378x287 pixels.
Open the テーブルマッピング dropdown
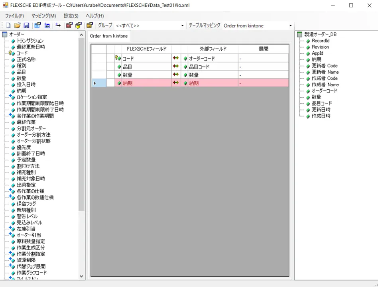(x=290, y=26)
